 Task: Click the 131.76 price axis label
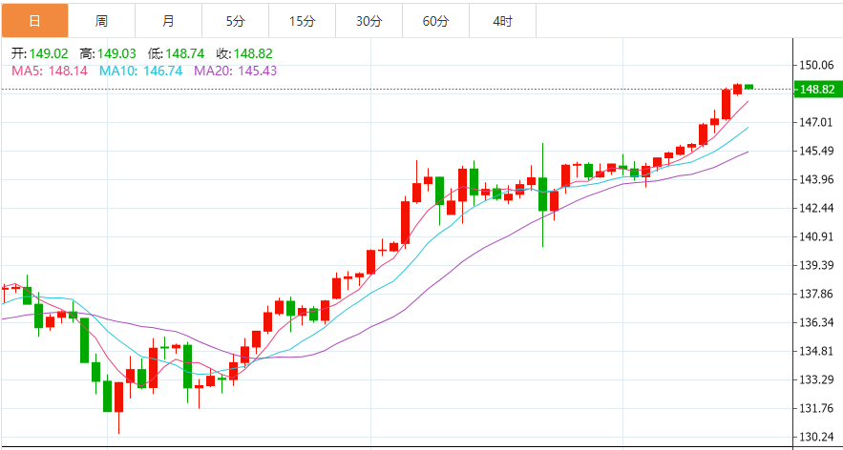pos(818,408)
